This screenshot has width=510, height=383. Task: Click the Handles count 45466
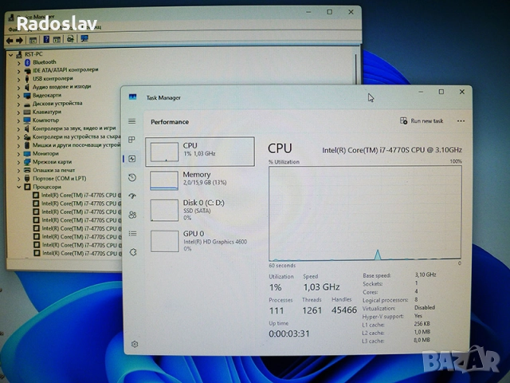coord(344,310)
